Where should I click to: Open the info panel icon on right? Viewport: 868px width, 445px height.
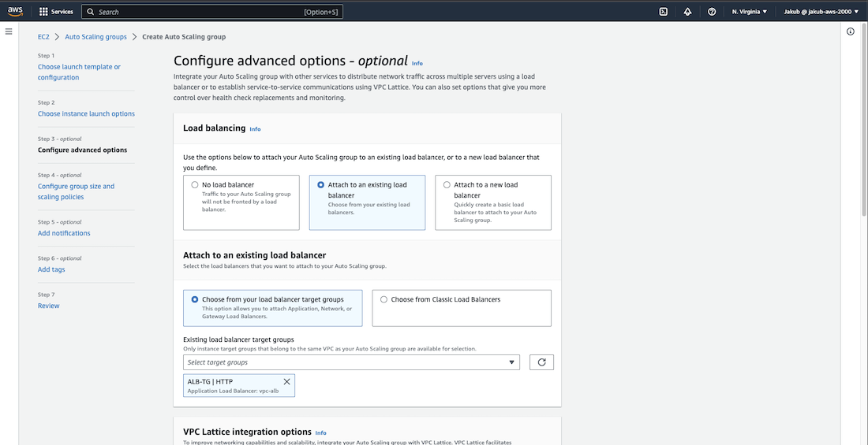[x=851, y=32]
